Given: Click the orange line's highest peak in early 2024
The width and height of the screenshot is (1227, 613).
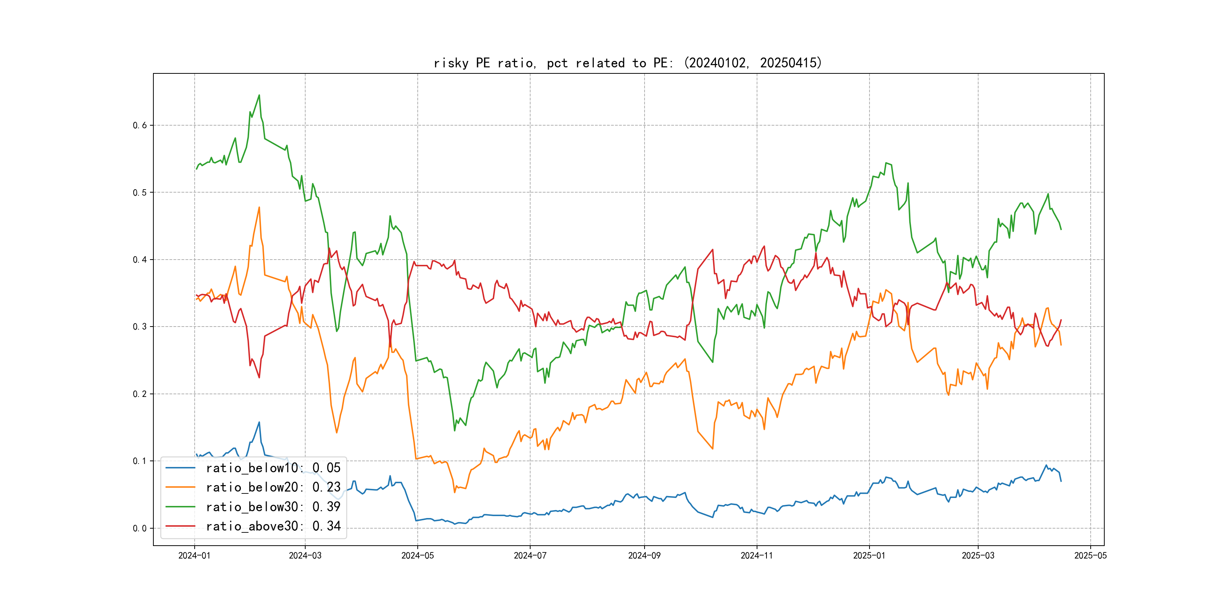Looking at the screenshot, I should (259, 207).
